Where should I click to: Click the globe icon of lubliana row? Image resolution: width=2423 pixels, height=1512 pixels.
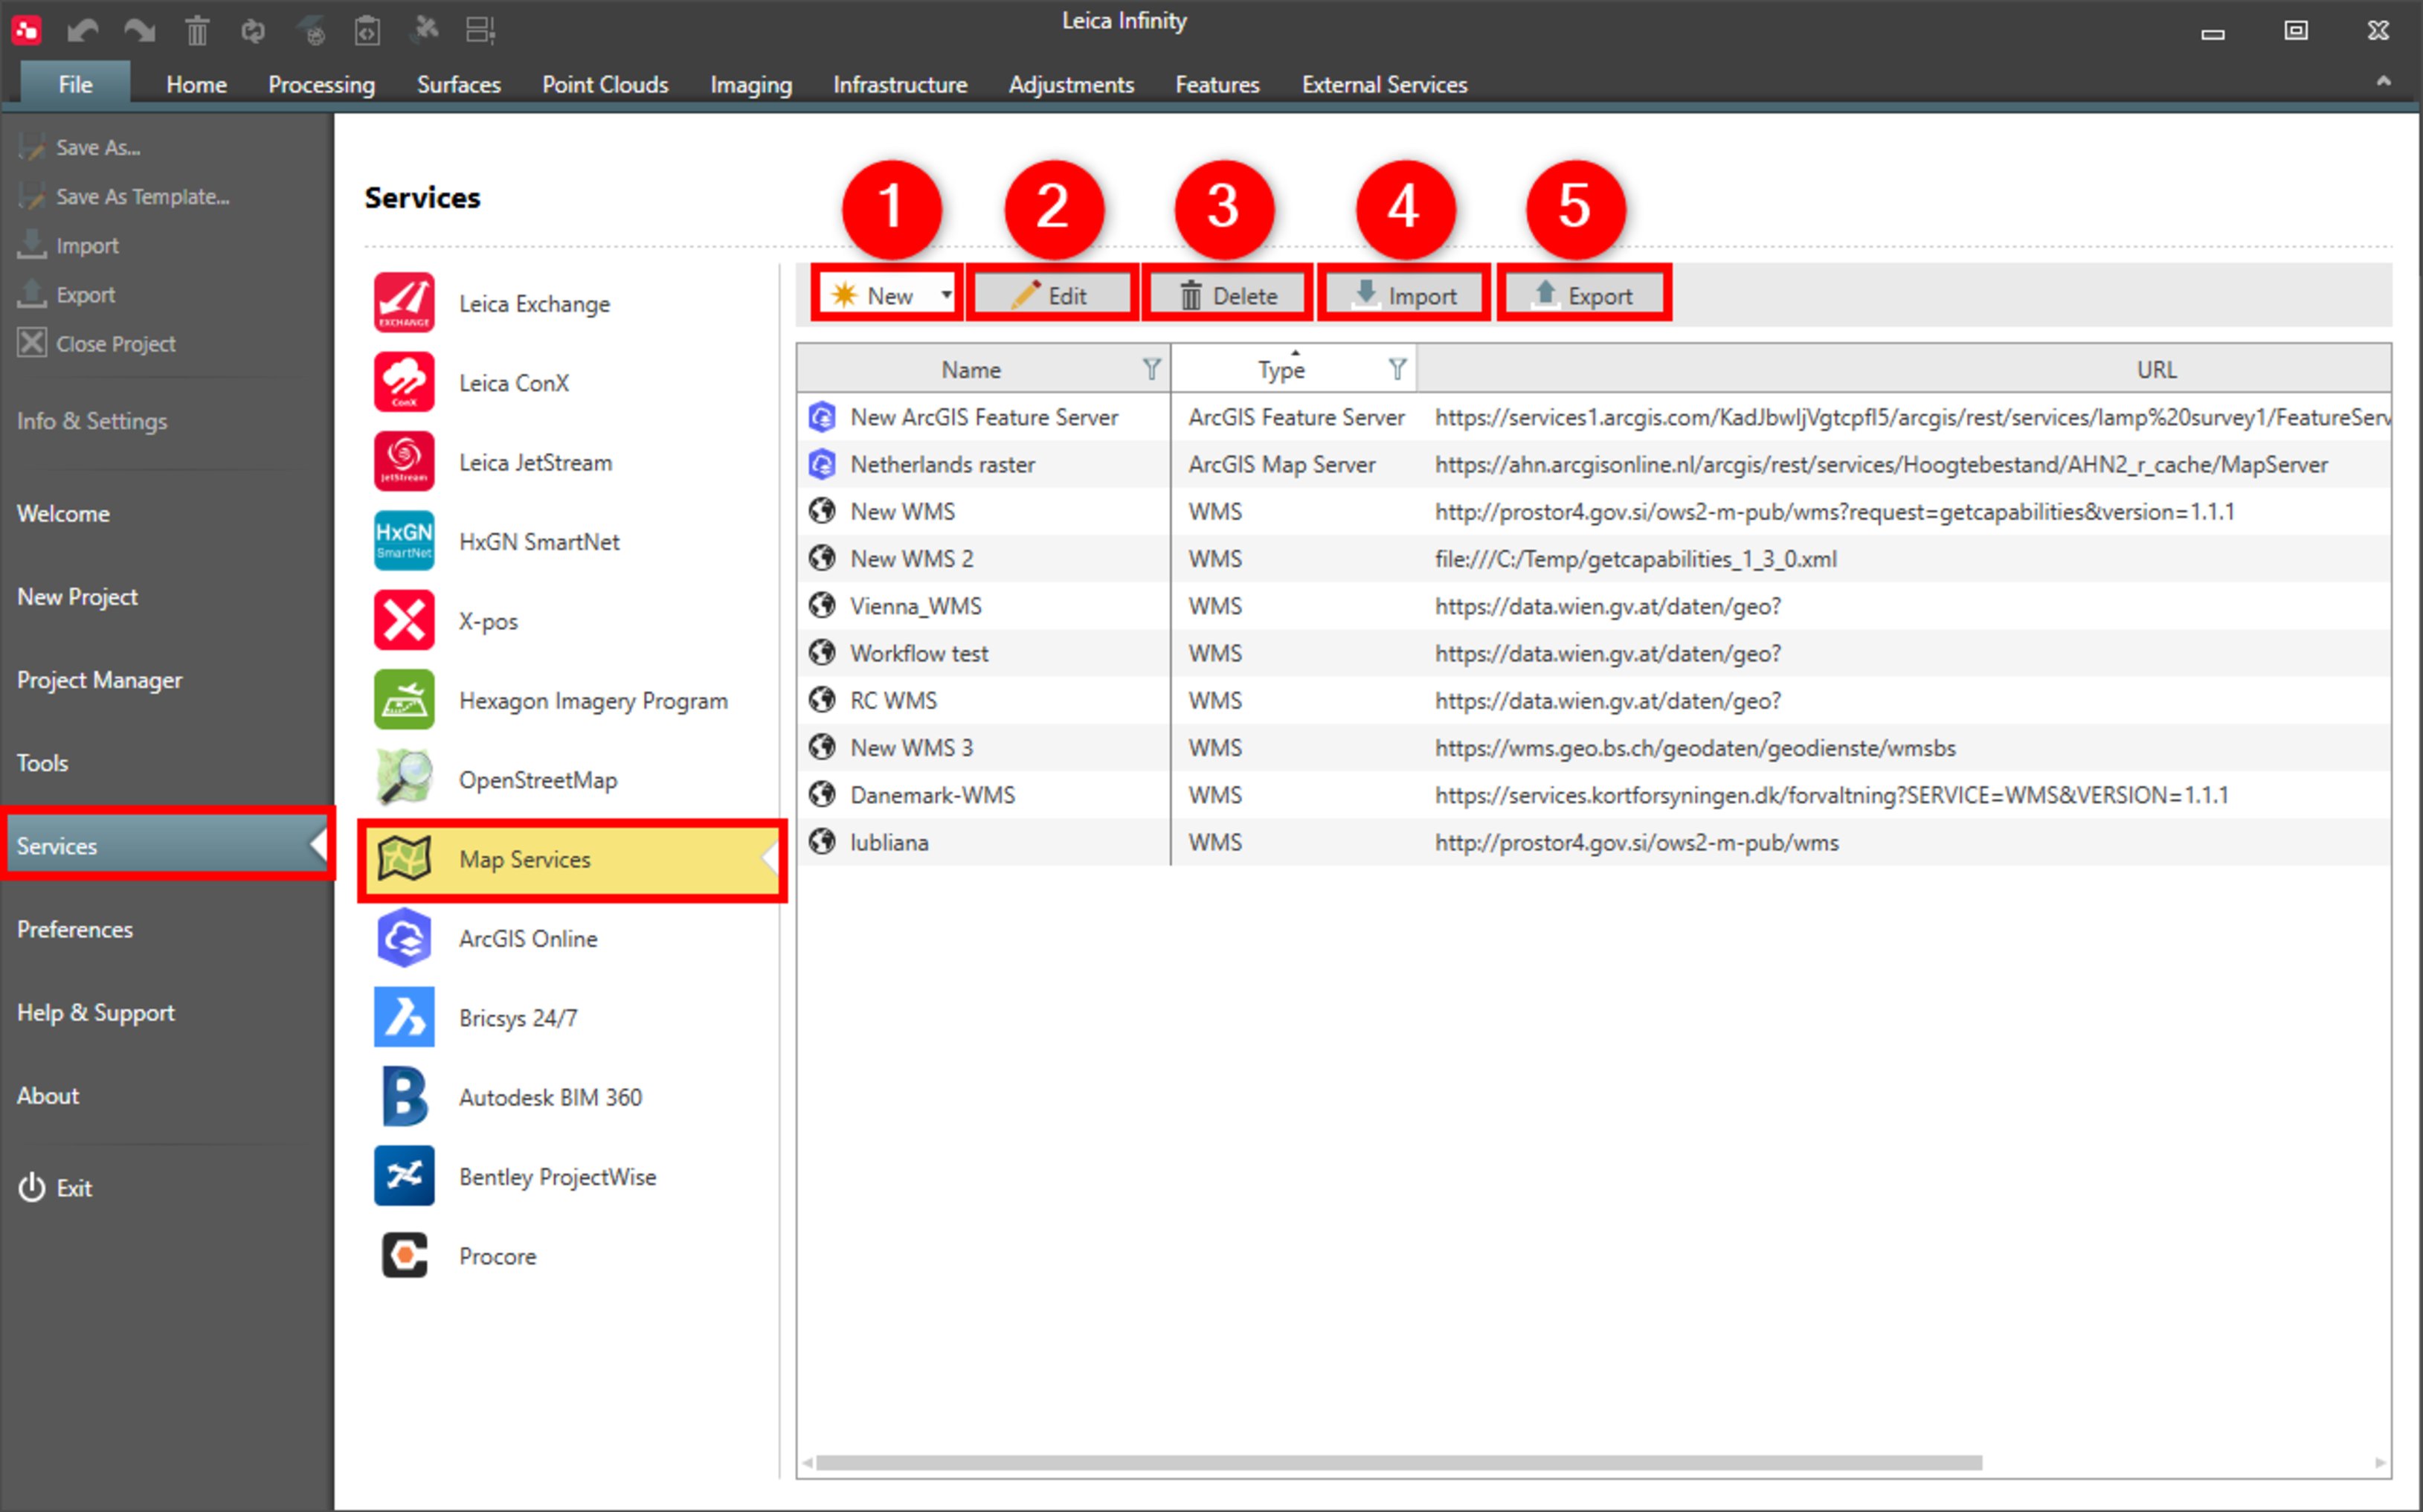pyautogui.click(x=822, y=841)
